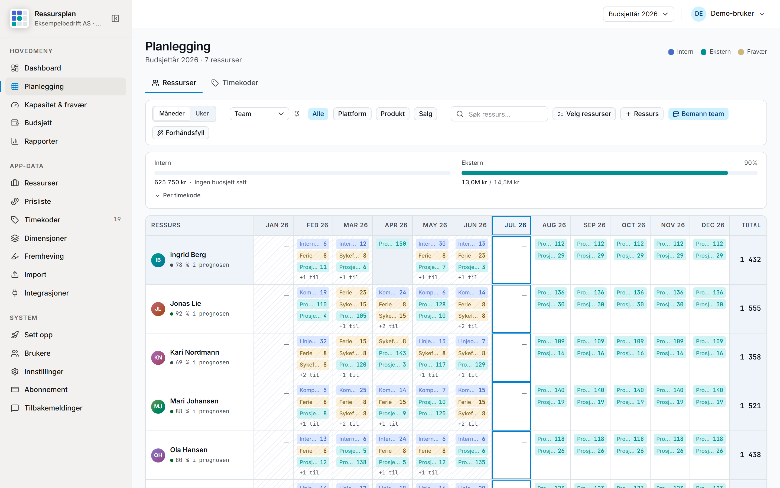The height and width of the screenshot is (488, 780).
Task: Click the pin icon next to Team dropdown
Action: point(297,114)
